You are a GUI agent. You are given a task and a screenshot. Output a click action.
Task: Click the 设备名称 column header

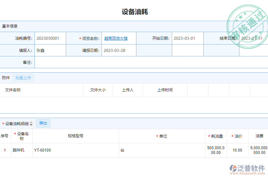click(21, 136)
